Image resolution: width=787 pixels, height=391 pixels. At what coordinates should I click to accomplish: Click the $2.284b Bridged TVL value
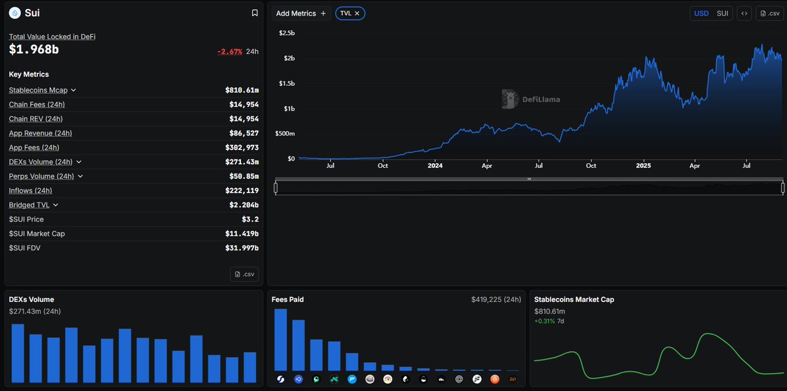[244, 205]
